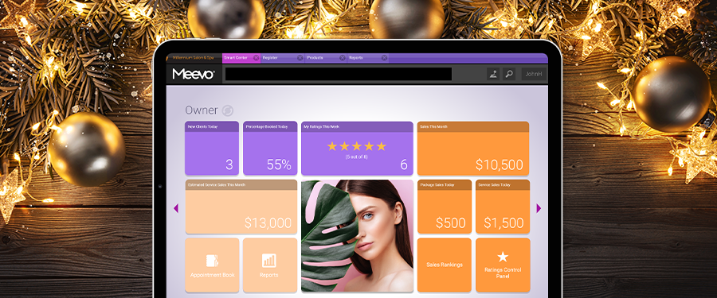The width and height of the screenshot is (717, 298).
Task: Close the Smart Center tab
Action: click(256, 58)
